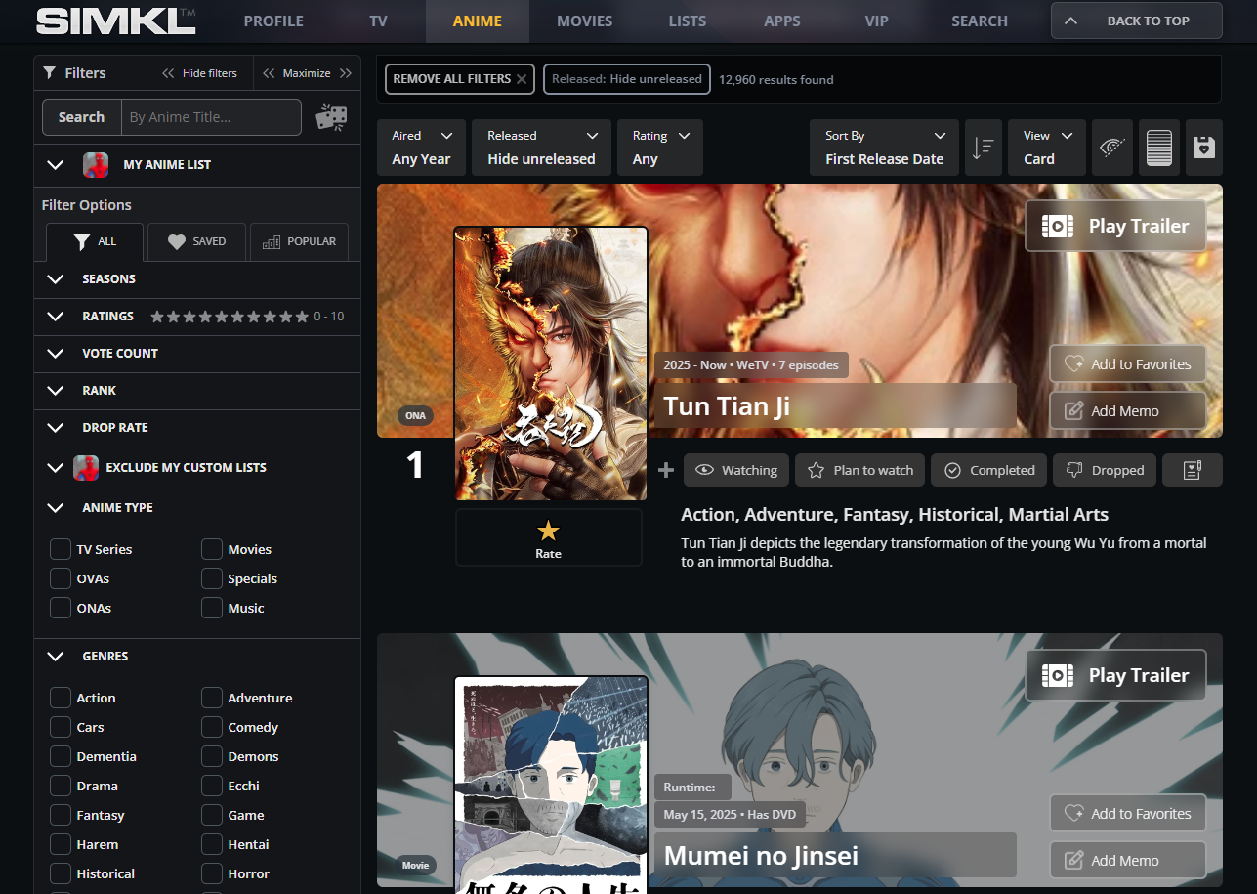Click the SIMKL logo
This screenshot has width=1257, height=894.
(x=116, y=21)
